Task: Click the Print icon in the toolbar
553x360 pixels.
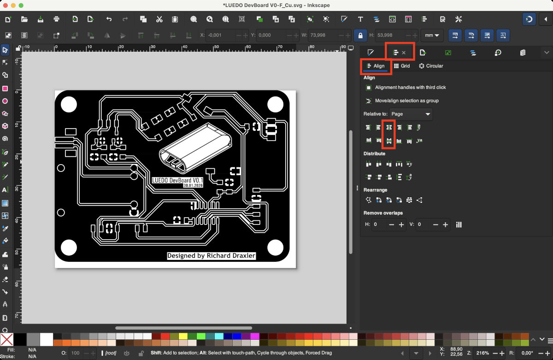Action: (56, 19)
